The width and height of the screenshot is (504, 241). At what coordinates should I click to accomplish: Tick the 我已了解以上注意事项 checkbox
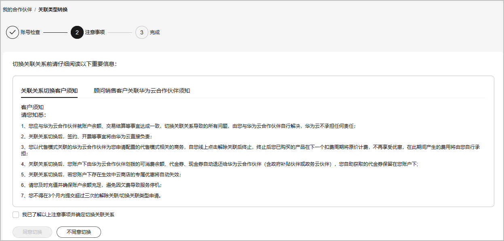click(x=16, y=215)
